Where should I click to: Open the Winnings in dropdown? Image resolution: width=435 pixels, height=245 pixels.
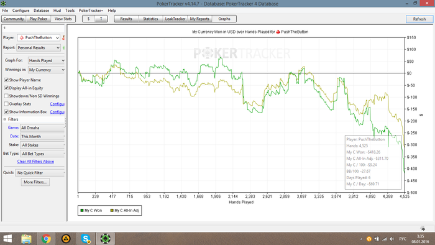tap(47, 70)
